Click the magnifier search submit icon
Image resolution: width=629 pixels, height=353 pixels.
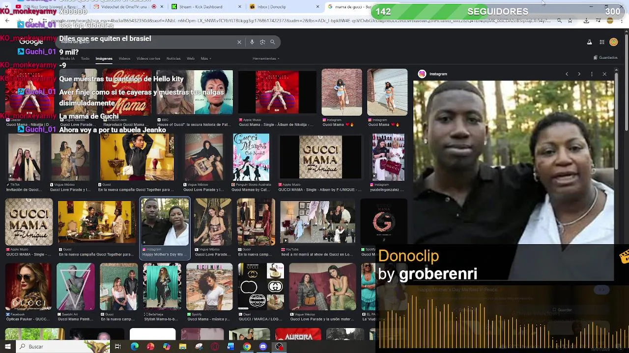tap(273, 42)
